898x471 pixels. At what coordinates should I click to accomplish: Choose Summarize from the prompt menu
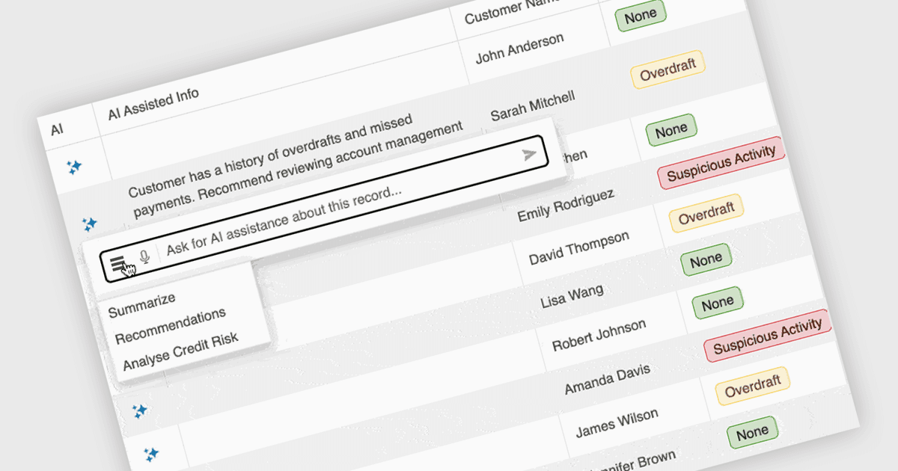point(142,304)
